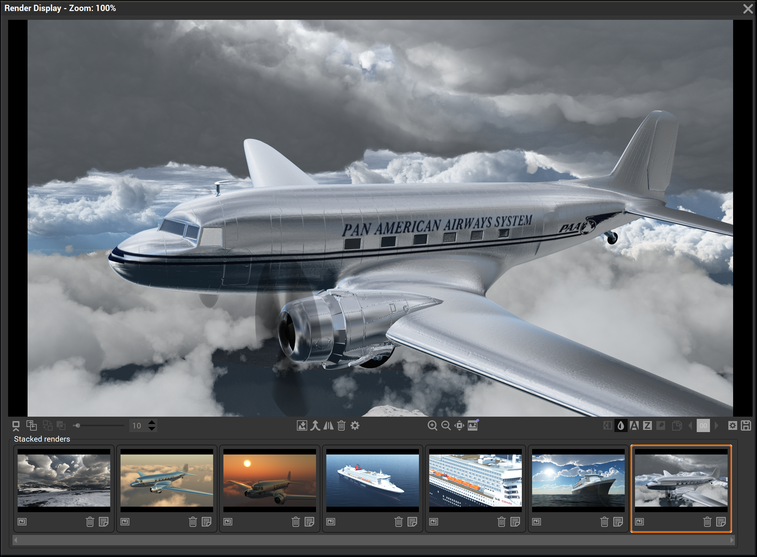This screenshot has width=757, height=557.
Task: Click the stacked renders horizontal scrollbar
Action: 373,540
